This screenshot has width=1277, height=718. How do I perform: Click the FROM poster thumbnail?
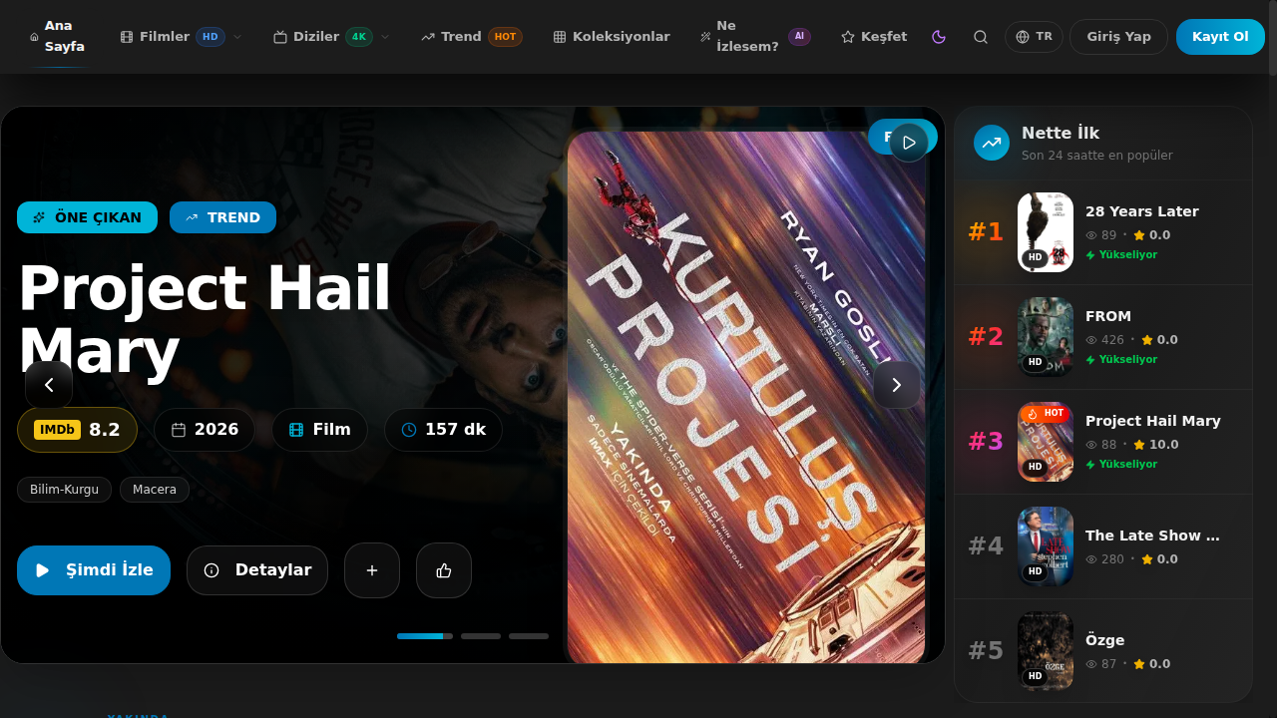coord(1046,337)
